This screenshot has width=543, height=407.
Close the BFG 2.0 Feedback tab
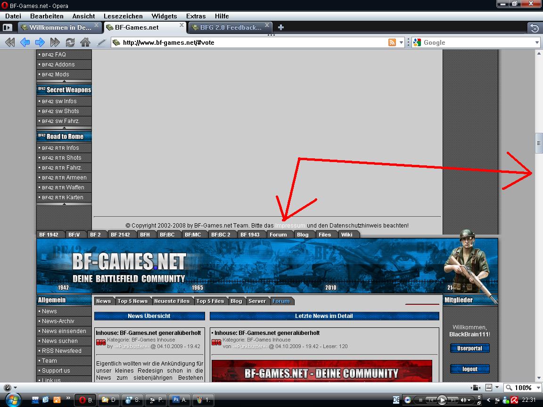click(267, 25)
